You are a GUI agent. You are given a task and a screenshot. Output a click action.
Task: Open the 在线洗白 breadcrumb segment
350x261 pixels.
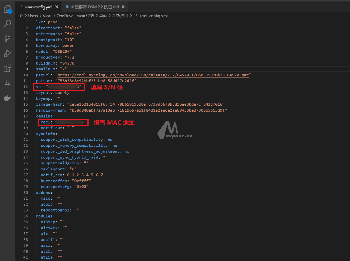120,16
